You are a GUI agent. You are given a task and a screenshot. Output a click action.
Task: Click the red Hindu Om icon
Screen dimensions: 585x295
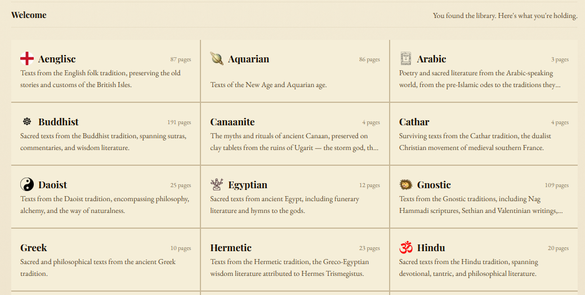406,247
